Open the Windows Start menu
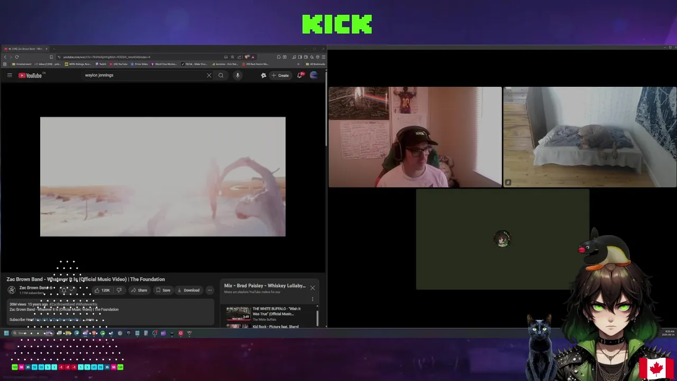 pyautogui.click(x=6, y=333)
